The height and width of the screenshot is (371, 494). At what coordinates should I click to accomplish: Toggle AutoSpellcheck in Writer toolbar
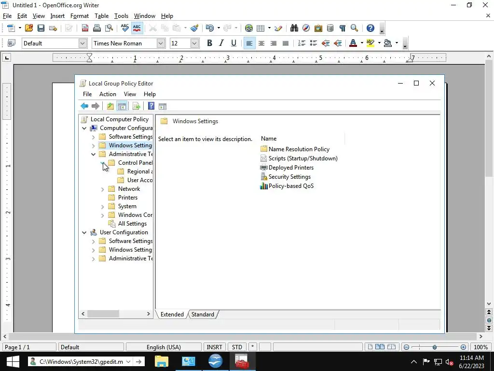coord(137,28)
